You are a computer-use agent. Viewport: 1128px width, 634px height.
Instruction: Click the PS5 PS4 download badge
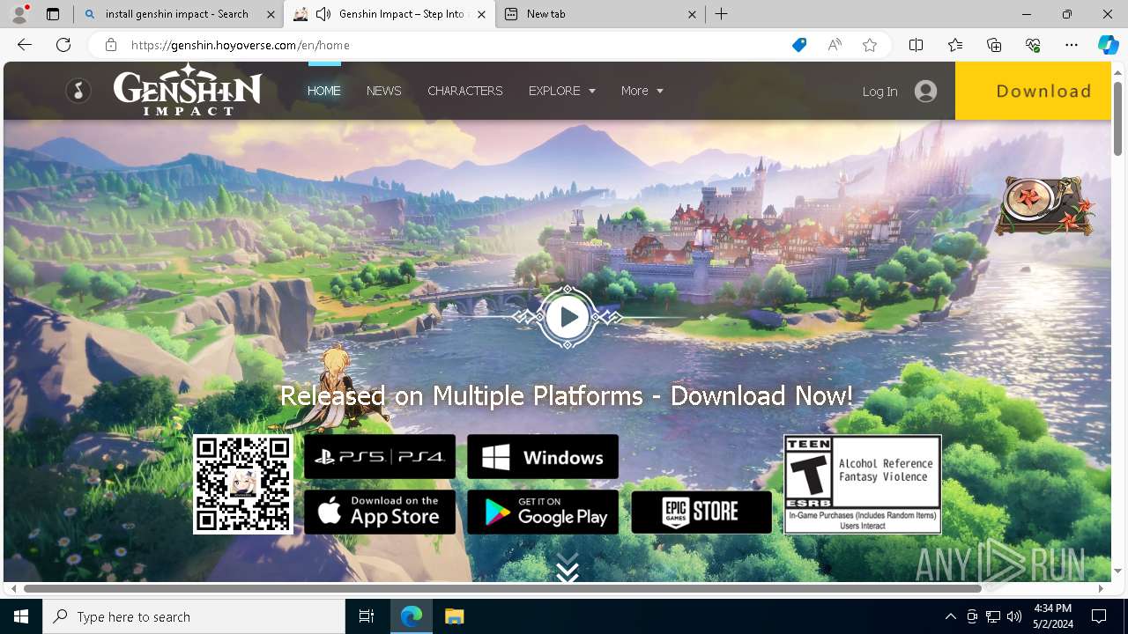tap(380, 457)
